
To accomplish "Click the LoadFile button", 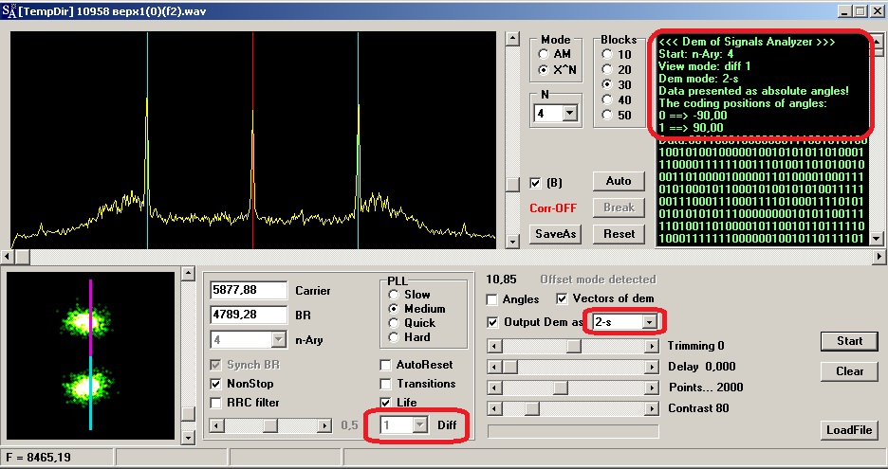I will point(849,430).
